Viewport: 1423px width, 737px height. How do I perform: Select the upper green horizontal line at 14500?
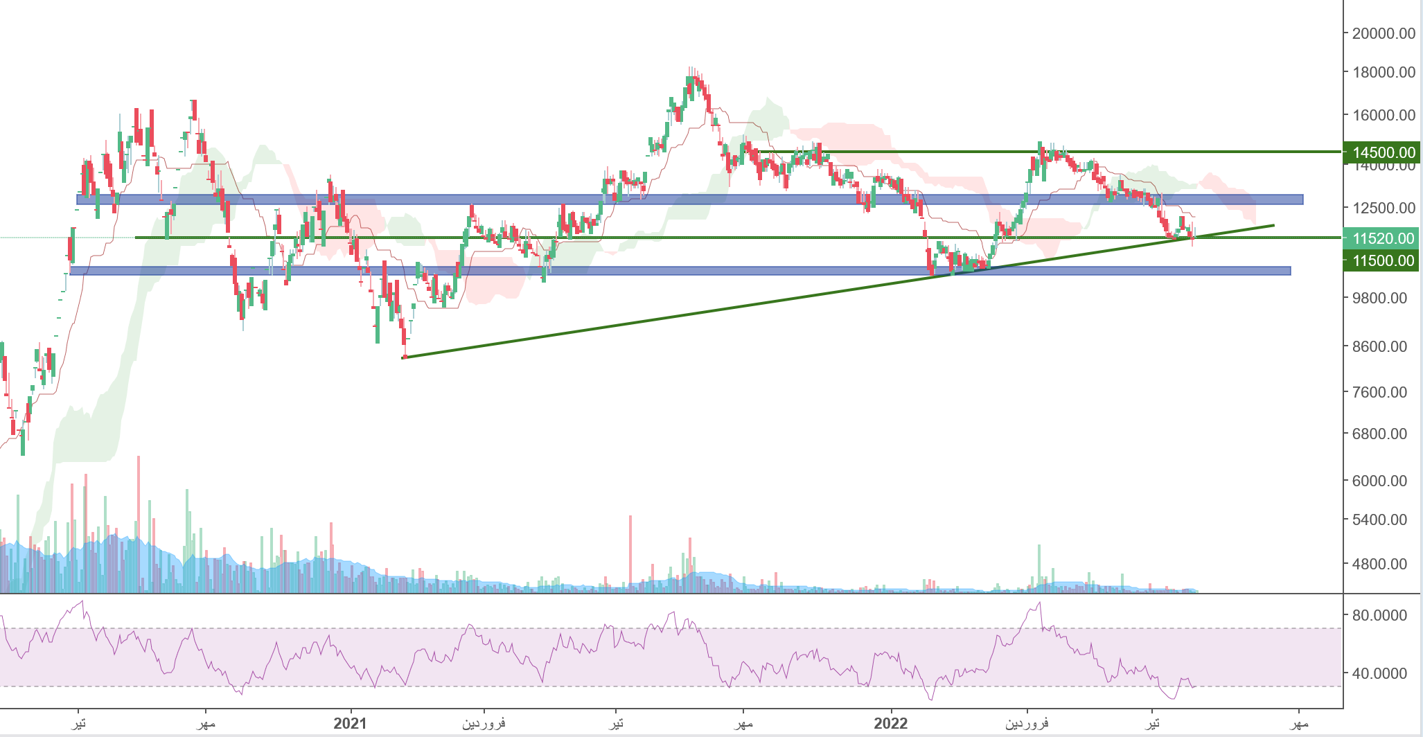(1178, 152)
